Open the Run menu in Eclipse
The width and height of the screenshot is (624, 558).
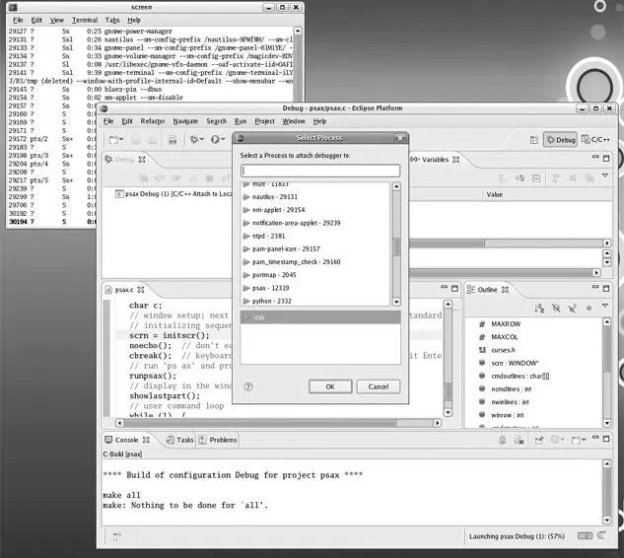tap(241, 121)
